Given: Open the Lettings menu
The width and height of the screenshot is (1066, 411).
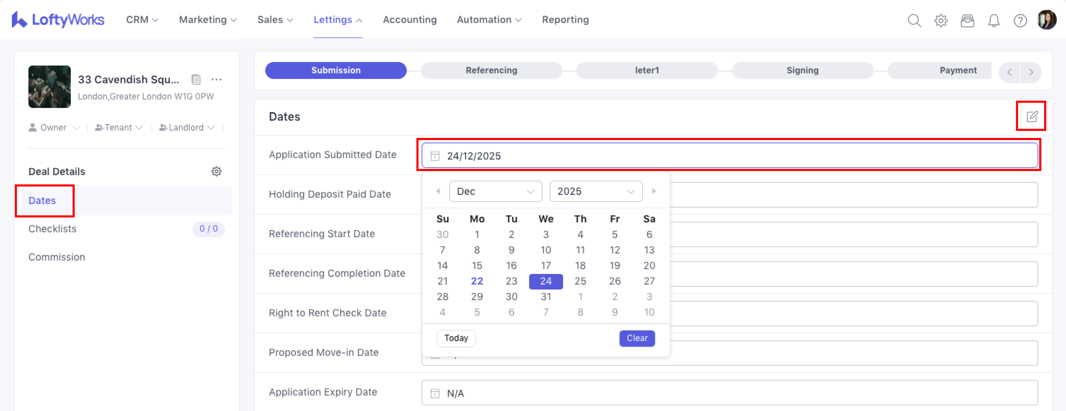Looking at the screenshot, I should (337, 20).
